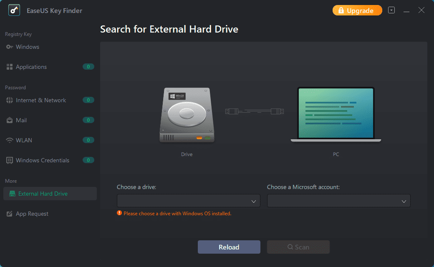Click the "Choose a Microsoft account:" label
Viewport: 434px width, 267px height.
coord(303,187)
